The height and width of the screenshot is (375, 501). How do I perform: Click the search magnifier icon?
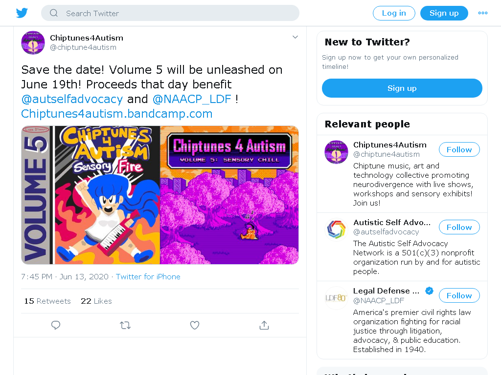coord(54,13)
